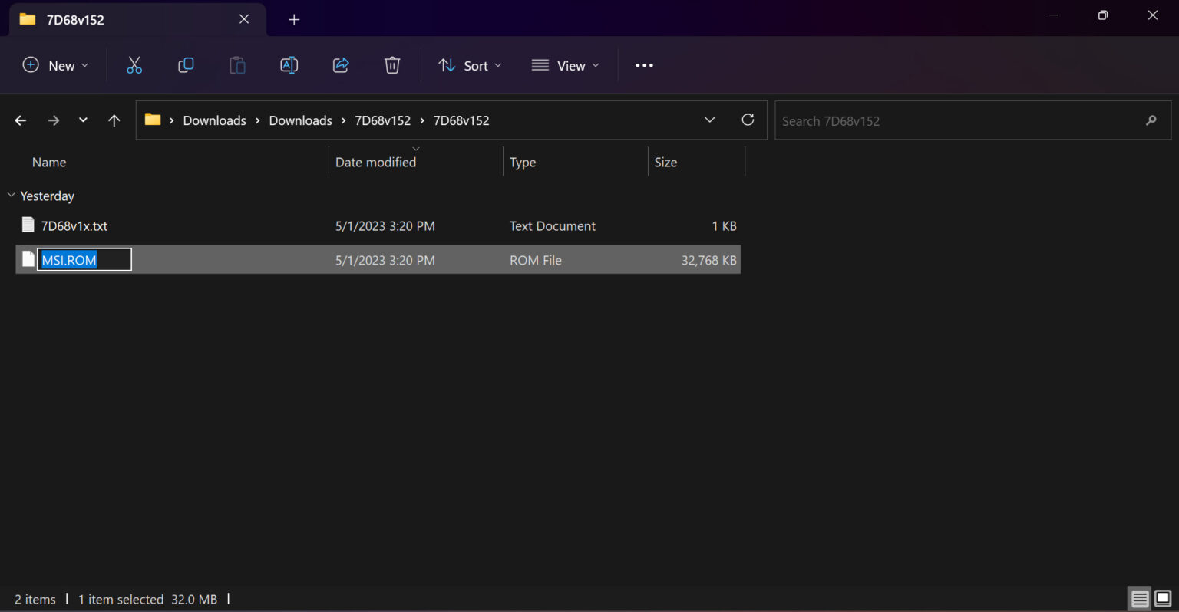Switch to details view layout toggle
Screen dimensions: 1179x612
[1140, 598]
